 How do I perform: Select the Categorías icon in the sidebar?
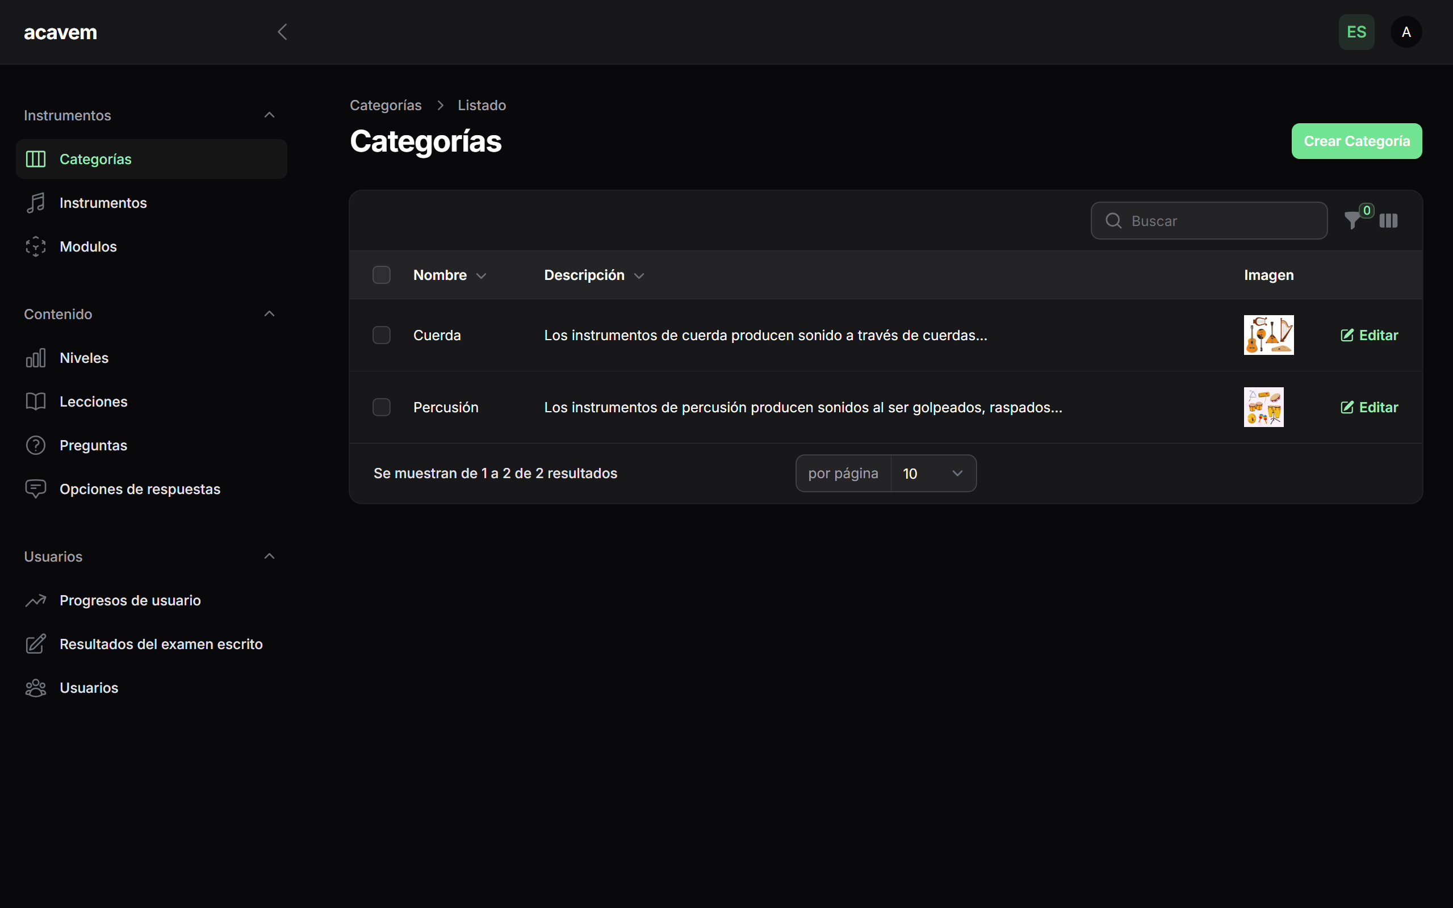35,159
